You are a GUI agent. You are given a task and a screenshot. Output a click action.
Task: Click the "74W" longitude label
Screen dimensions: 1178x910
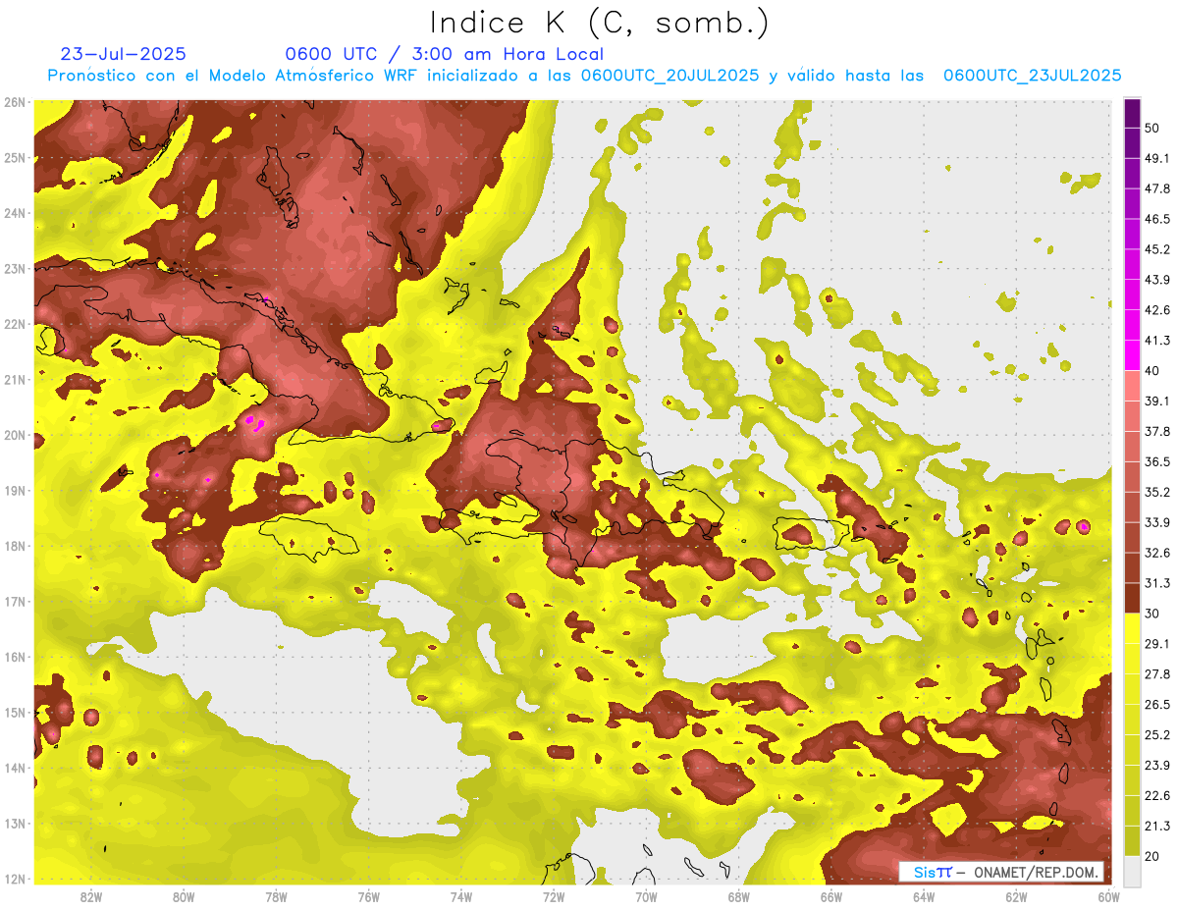pos(460,896)
